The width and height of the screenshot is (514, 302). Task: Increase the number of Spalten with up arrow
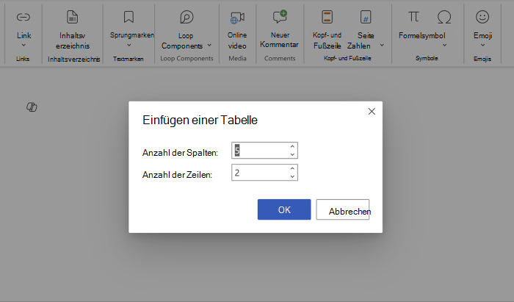pyautogui.click(x=292, y=146)
